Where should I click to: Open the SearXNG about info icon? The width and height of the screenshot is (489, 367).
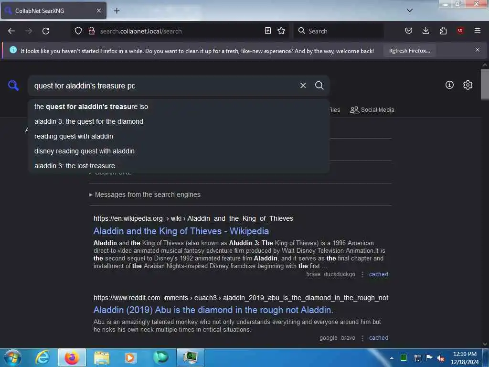[449, 85]
